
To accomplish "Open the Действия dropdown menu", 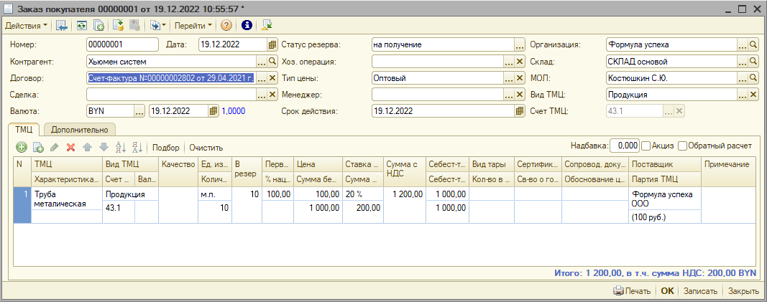I will point(26,26).
